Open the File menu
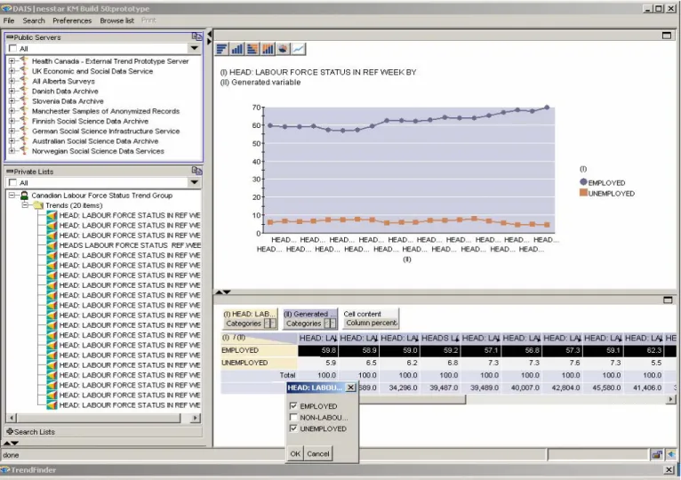681x480 pixels. pyautogui.click(x=9, y=20)
